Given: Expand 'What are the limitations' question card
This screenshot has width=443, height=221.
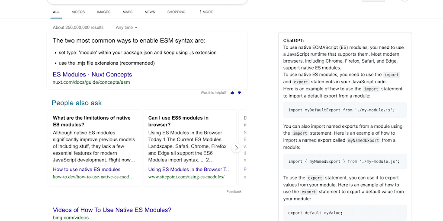Looking at the screenshot, I should tap(91, 121).
